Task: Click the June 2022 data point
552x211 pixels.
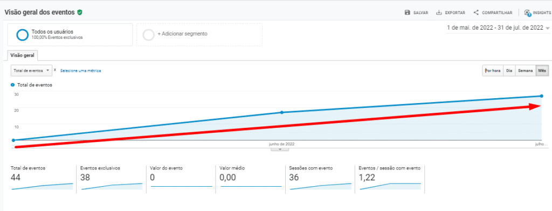Action: tap(281, 112)
